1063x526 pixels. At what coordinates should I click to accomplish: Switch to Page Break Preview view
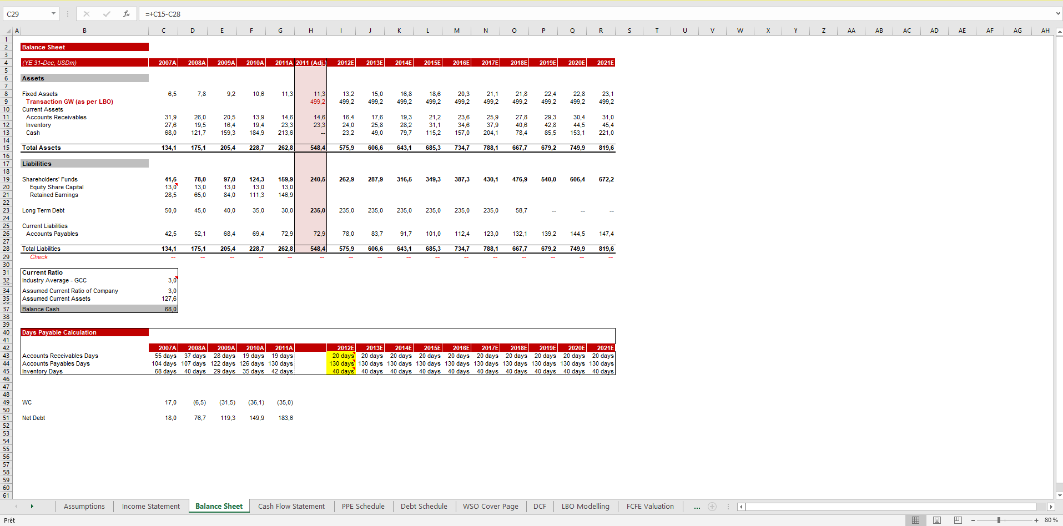[958, 520]
